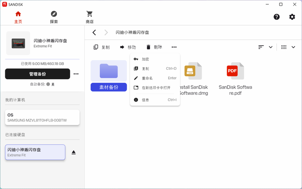The width and height of the screenshot is (302, 189).
Task: Select the SanDisk Software.pdf file icon
Action: (235, 71)
